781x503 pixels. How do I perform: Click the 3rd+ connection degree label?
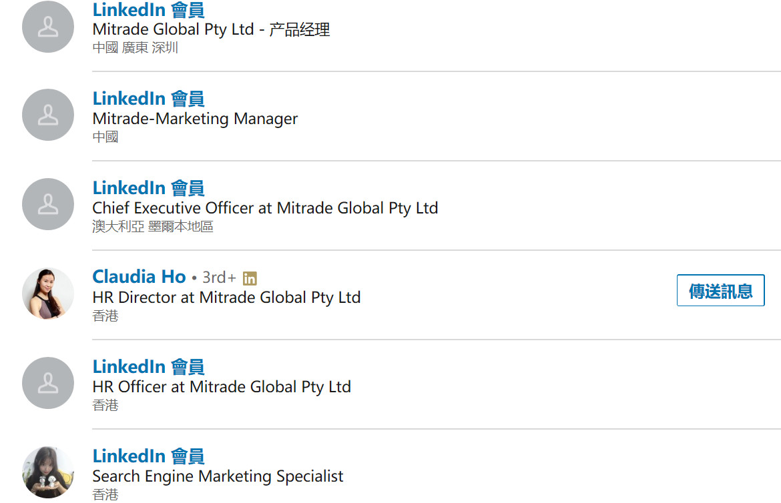[x=219, y=278]
